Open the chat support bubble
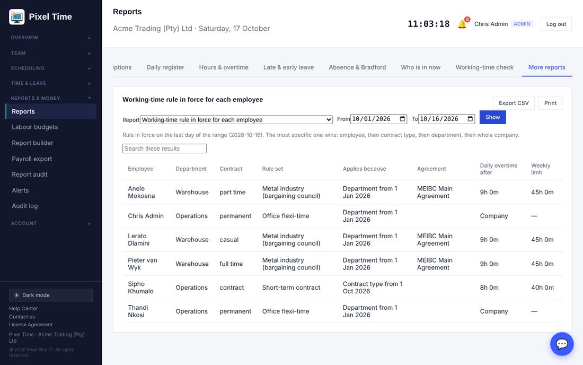Screen dimensions: 583x365 click(562, 344)
